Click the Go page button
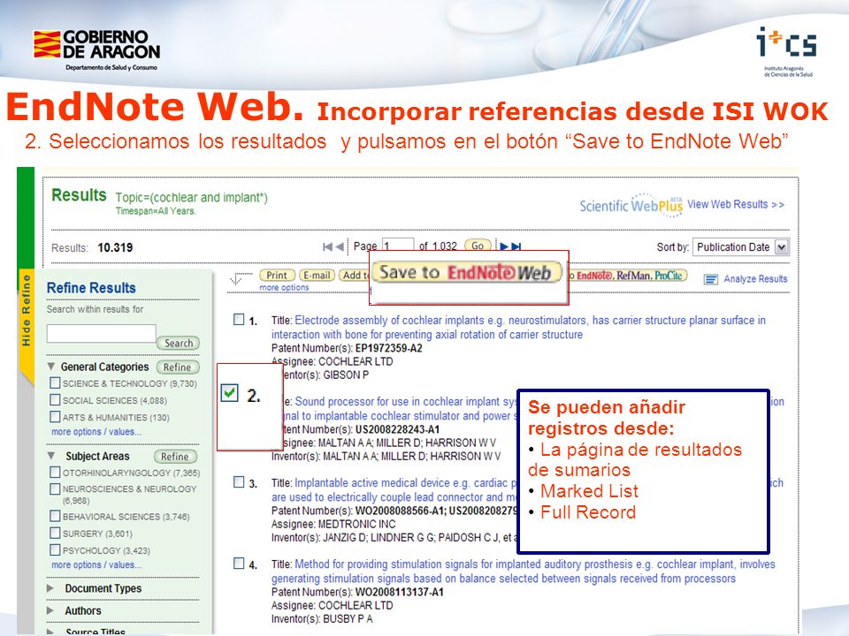 click(478, 246)
